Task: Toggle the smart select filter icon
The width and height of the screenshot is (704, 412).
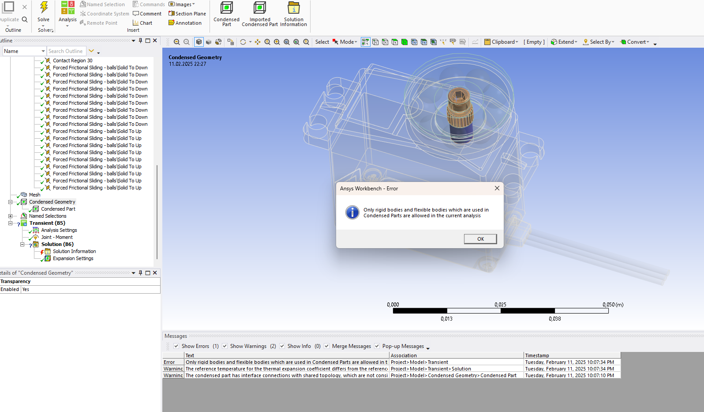Action: pos(366,42)
